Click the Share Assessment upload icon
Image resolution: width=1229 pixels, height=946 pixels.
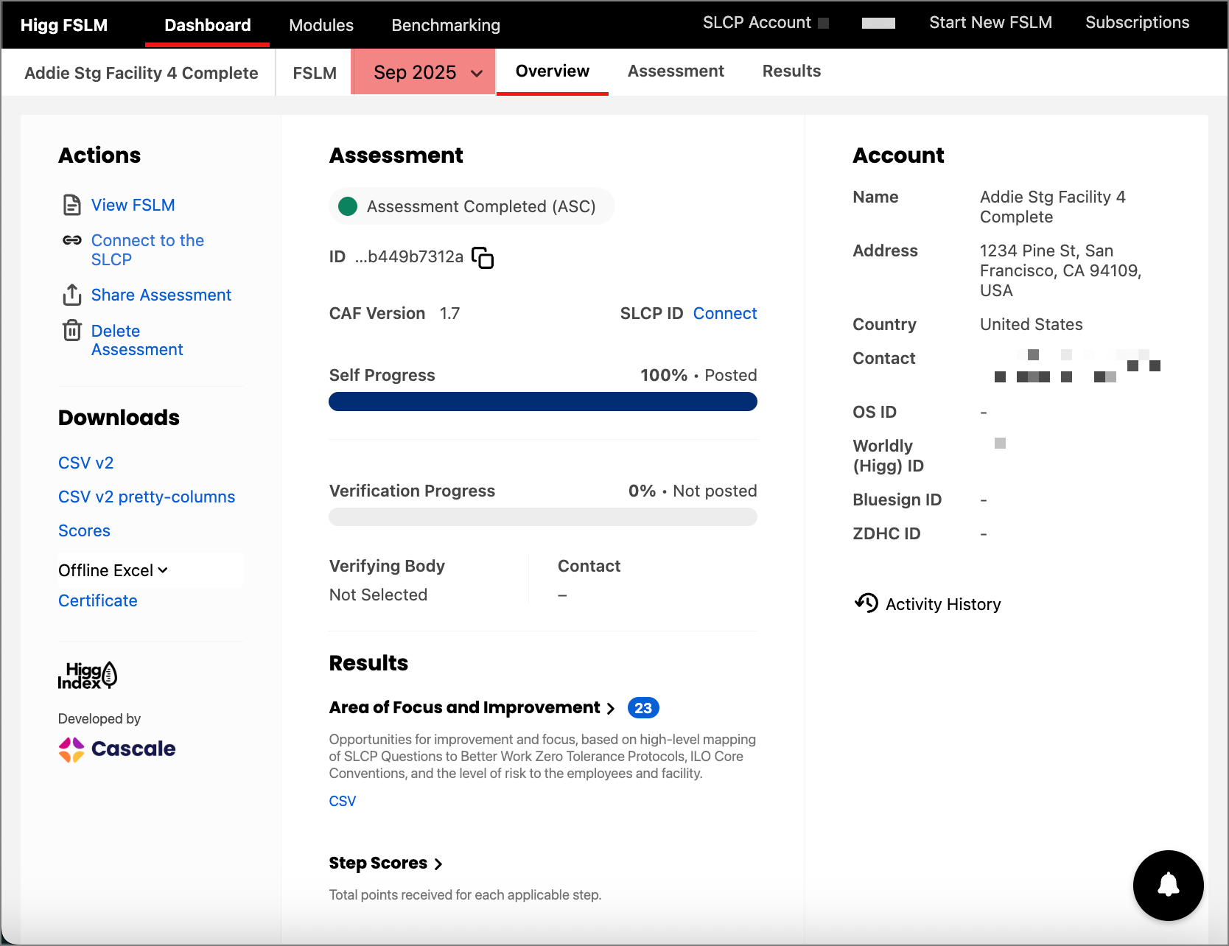pos(71,295)
